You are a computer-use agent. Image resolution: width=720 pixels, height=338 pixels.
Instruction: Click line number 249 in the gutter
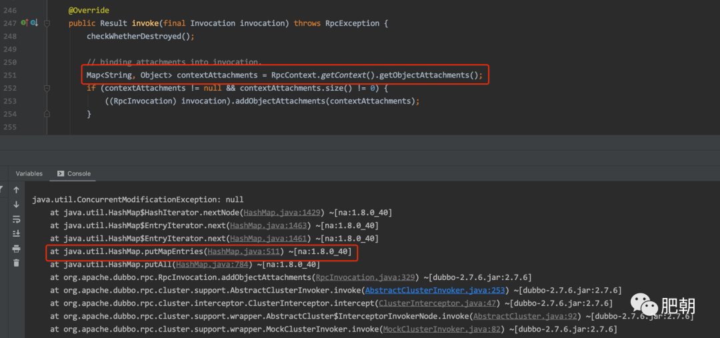(9, 49)
